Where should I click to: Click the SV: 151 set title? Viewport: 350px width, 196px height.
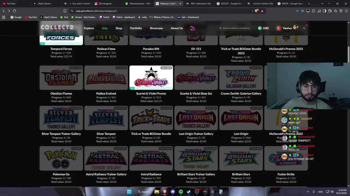point(196,49)
